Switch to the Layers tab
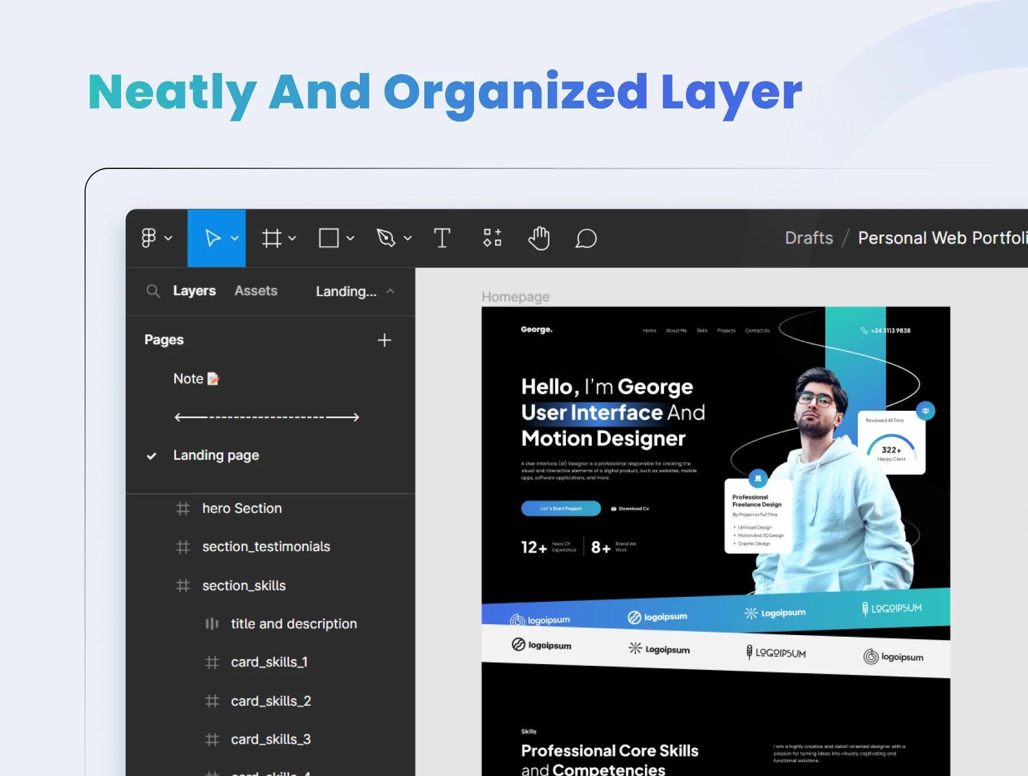Screen dimensions: 1028x776 point(194,290)
